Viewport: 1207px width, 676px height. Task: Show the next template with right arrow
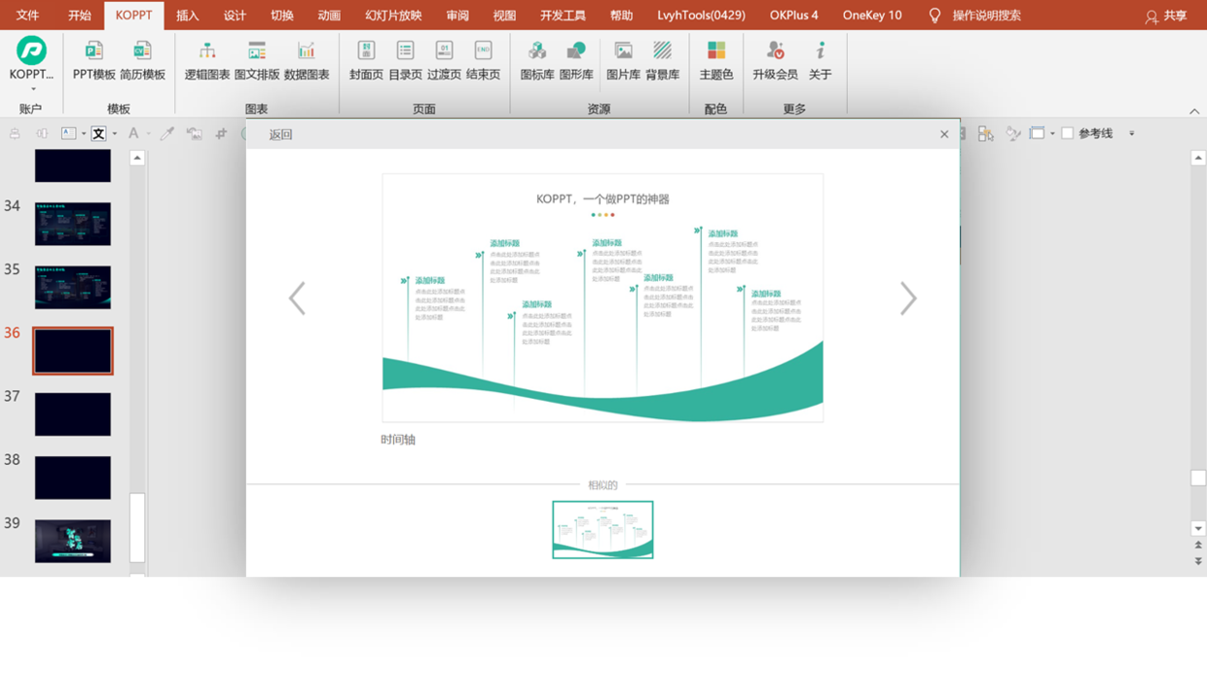coord(908,299)
